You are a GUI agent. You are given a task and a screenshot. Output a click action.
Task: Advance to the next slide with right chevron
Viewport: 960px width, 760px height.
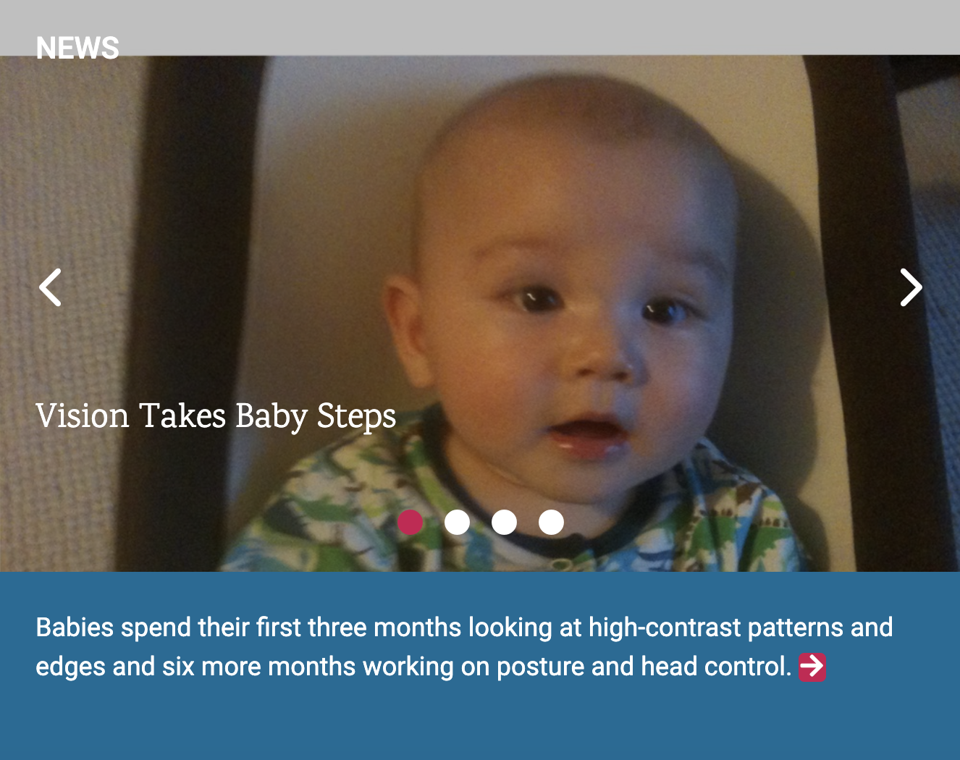pos(911,287)
